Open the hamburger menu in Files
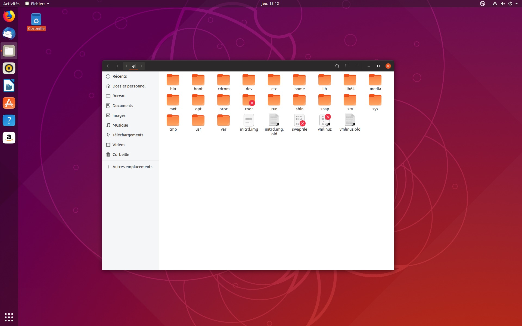 [x=357, y=66]
